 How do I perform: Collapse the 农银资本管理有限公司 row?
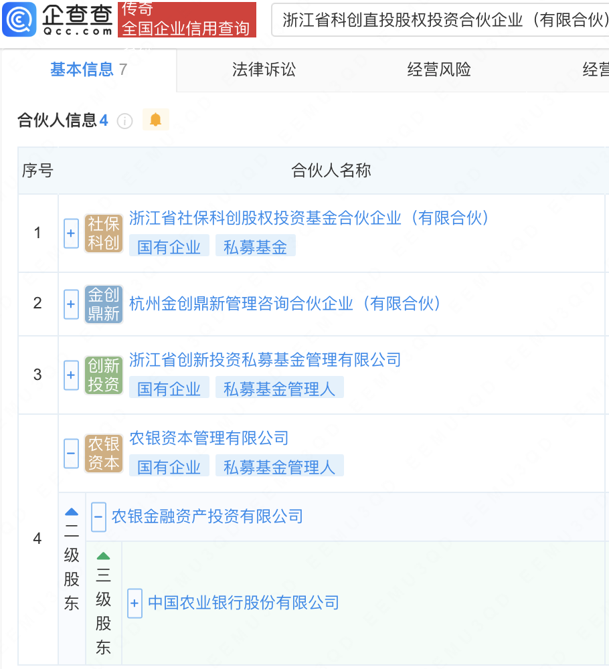(x=72, y=454)
